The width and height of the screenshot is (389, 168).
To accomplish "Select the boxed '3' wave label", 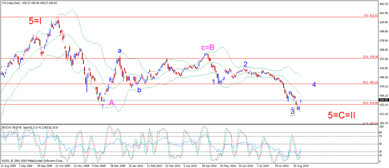I will (x=292, y=112).
